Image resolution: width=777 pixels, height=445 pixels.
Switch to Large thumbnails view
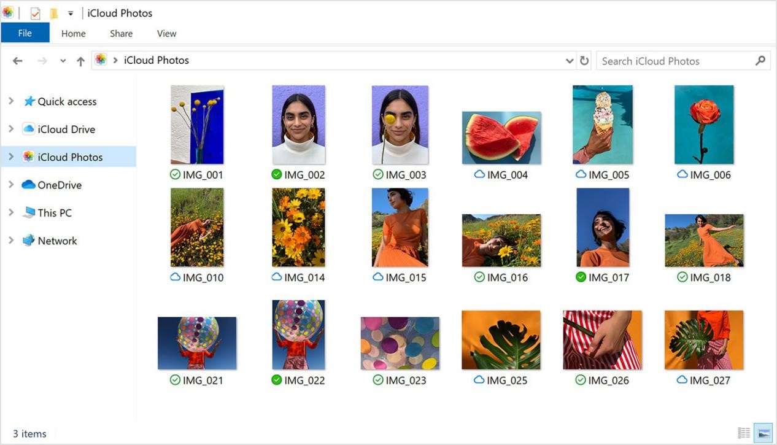pyautogui.click(x=763, y=433)
